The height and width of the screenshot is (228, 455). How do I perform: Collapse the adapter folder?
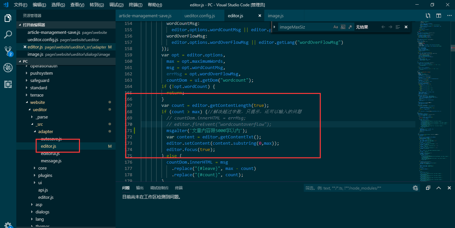(x=35, y=131)
